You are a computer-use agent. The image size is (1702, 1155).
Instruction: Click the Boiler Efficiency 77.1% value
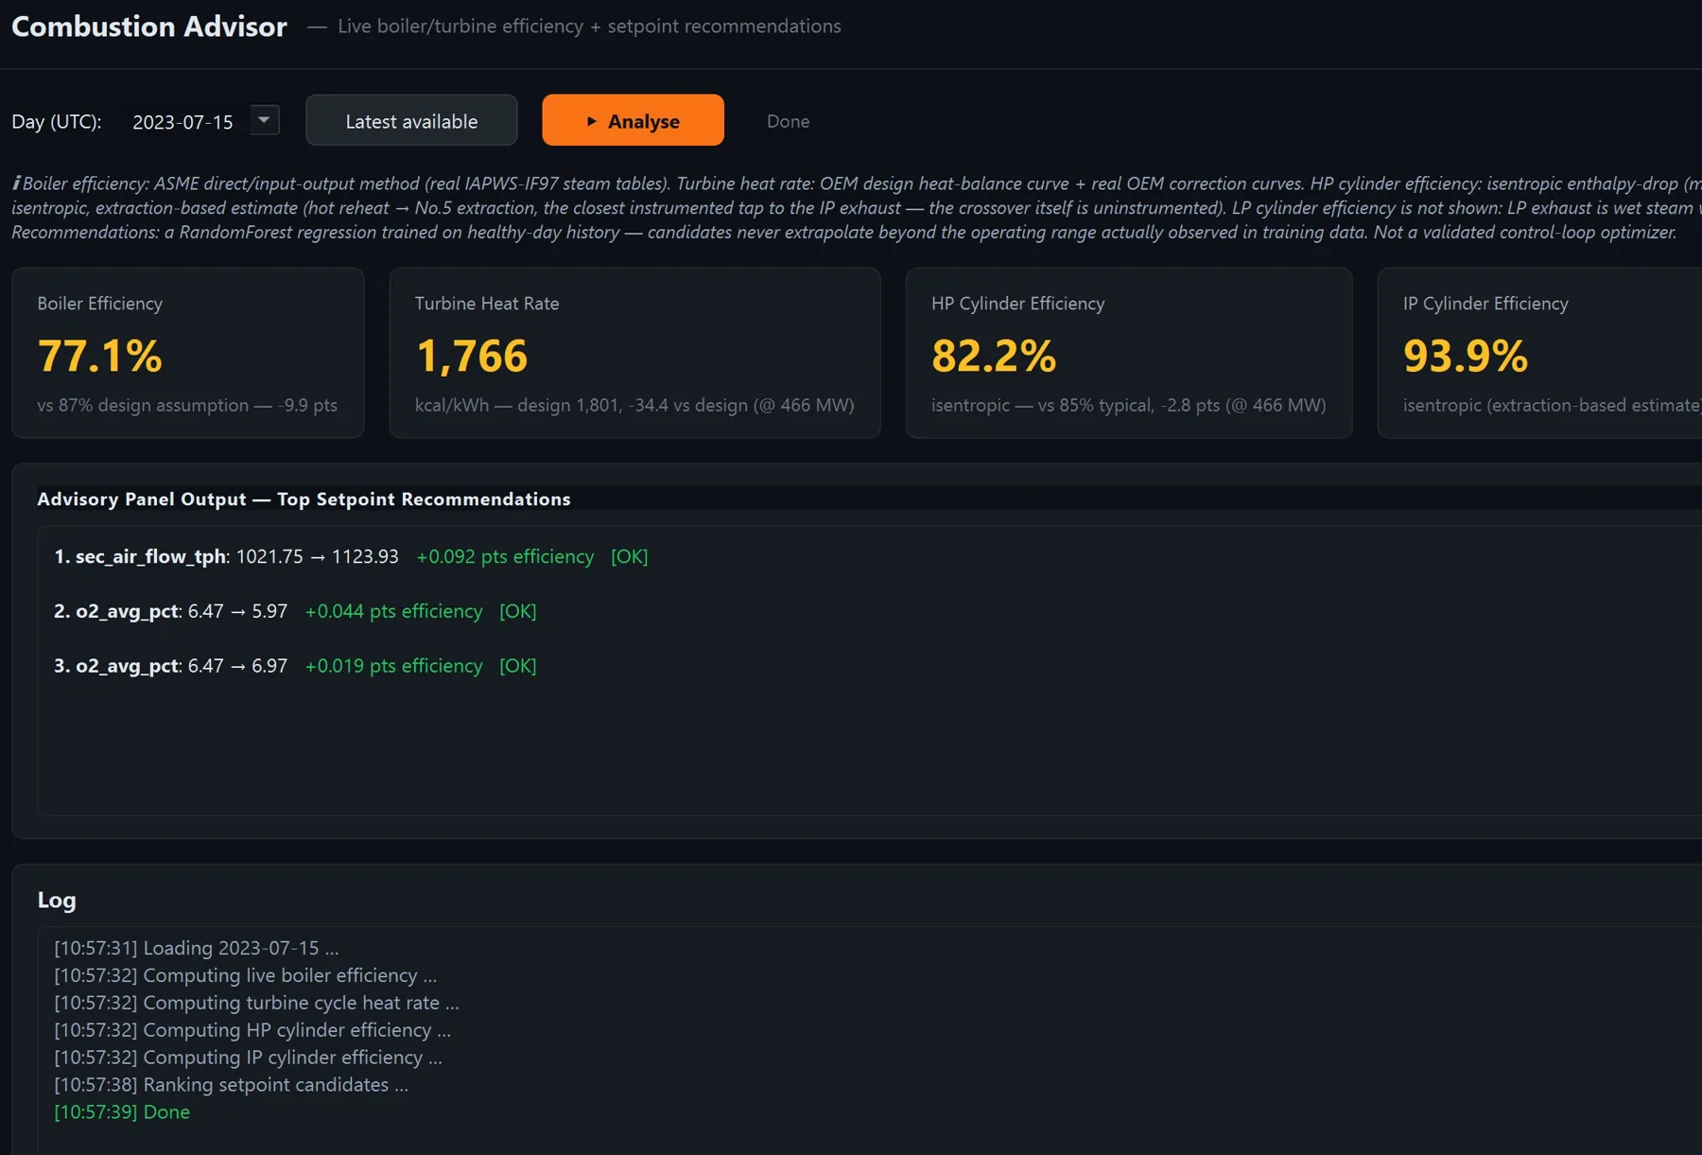pyautogui.click(x=99, y=356)
